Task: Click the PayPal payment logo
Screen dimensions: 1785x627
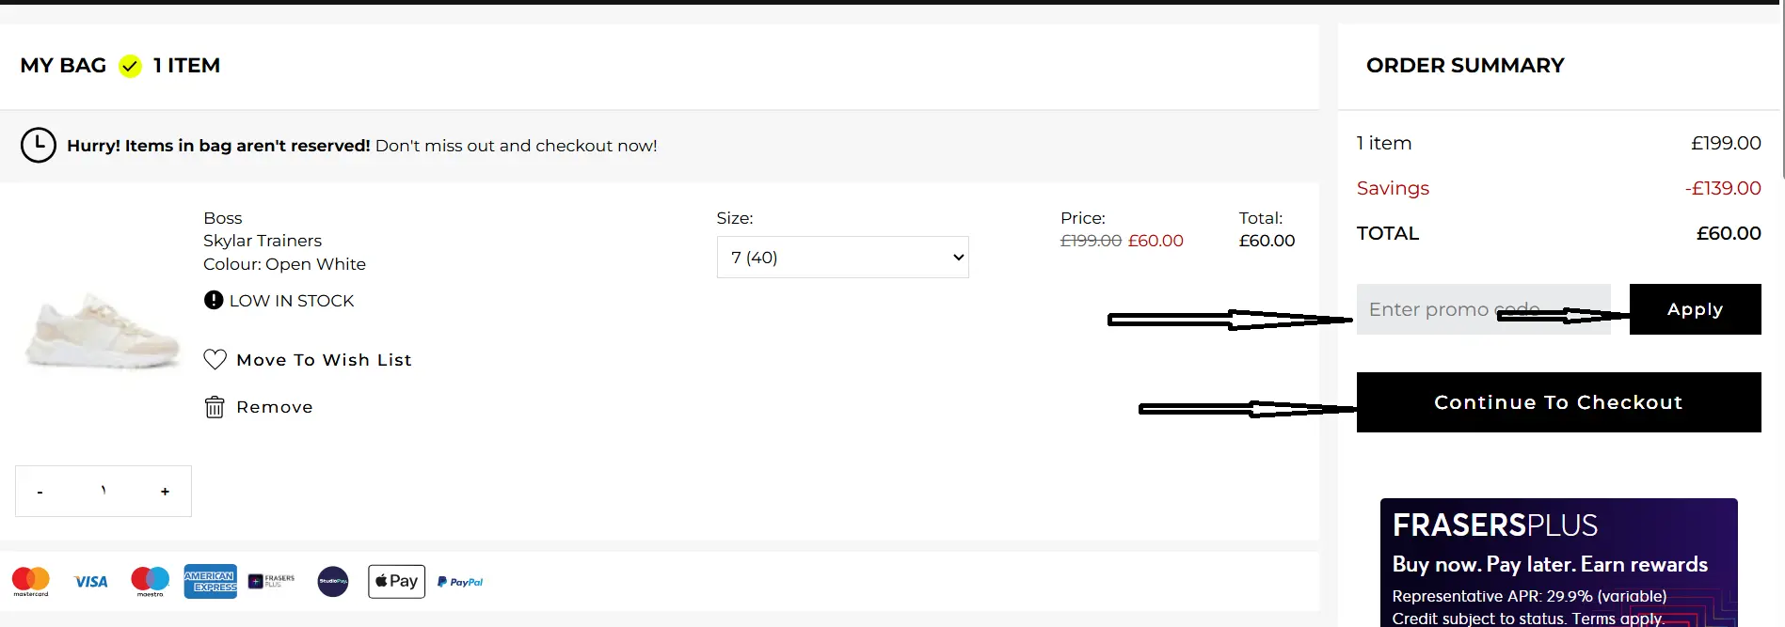Action: pos(460,582)
